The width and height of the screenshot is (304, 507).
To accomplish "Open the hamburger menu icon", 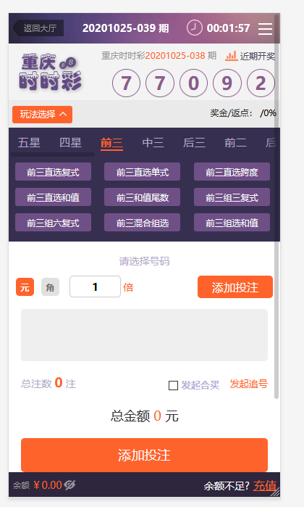I will point(265,28).
